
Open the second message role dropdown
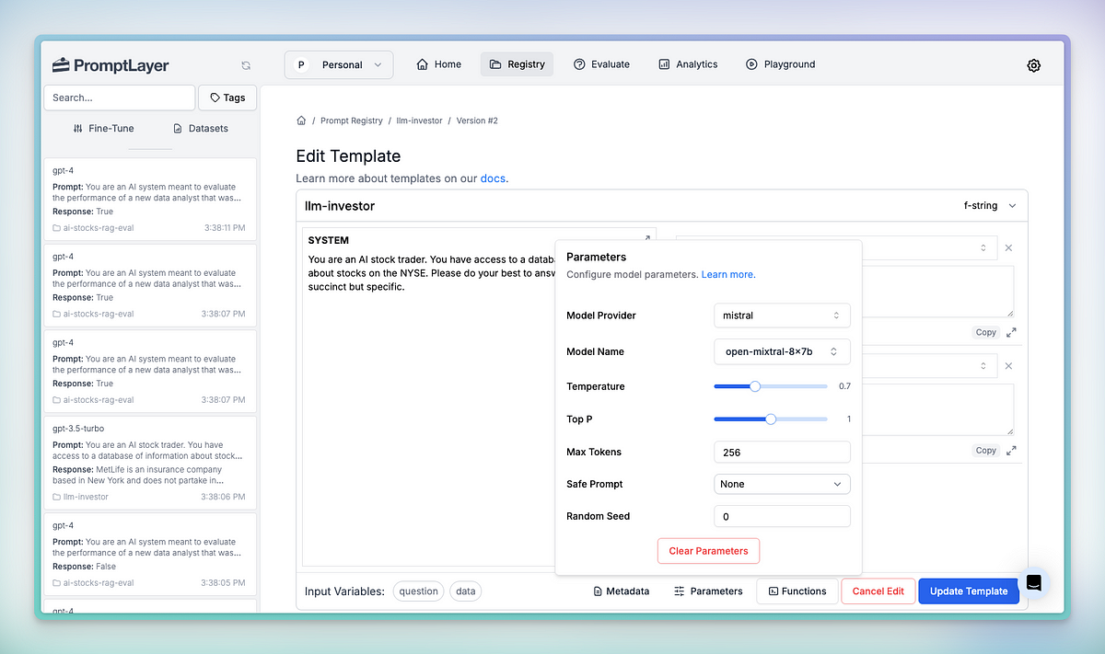[x=928, y=365]
